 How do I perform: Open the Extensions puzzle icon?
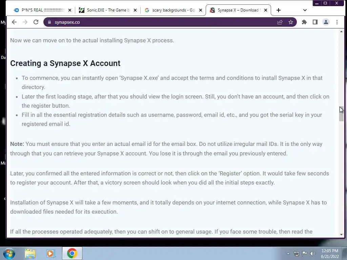pos(304,22)
